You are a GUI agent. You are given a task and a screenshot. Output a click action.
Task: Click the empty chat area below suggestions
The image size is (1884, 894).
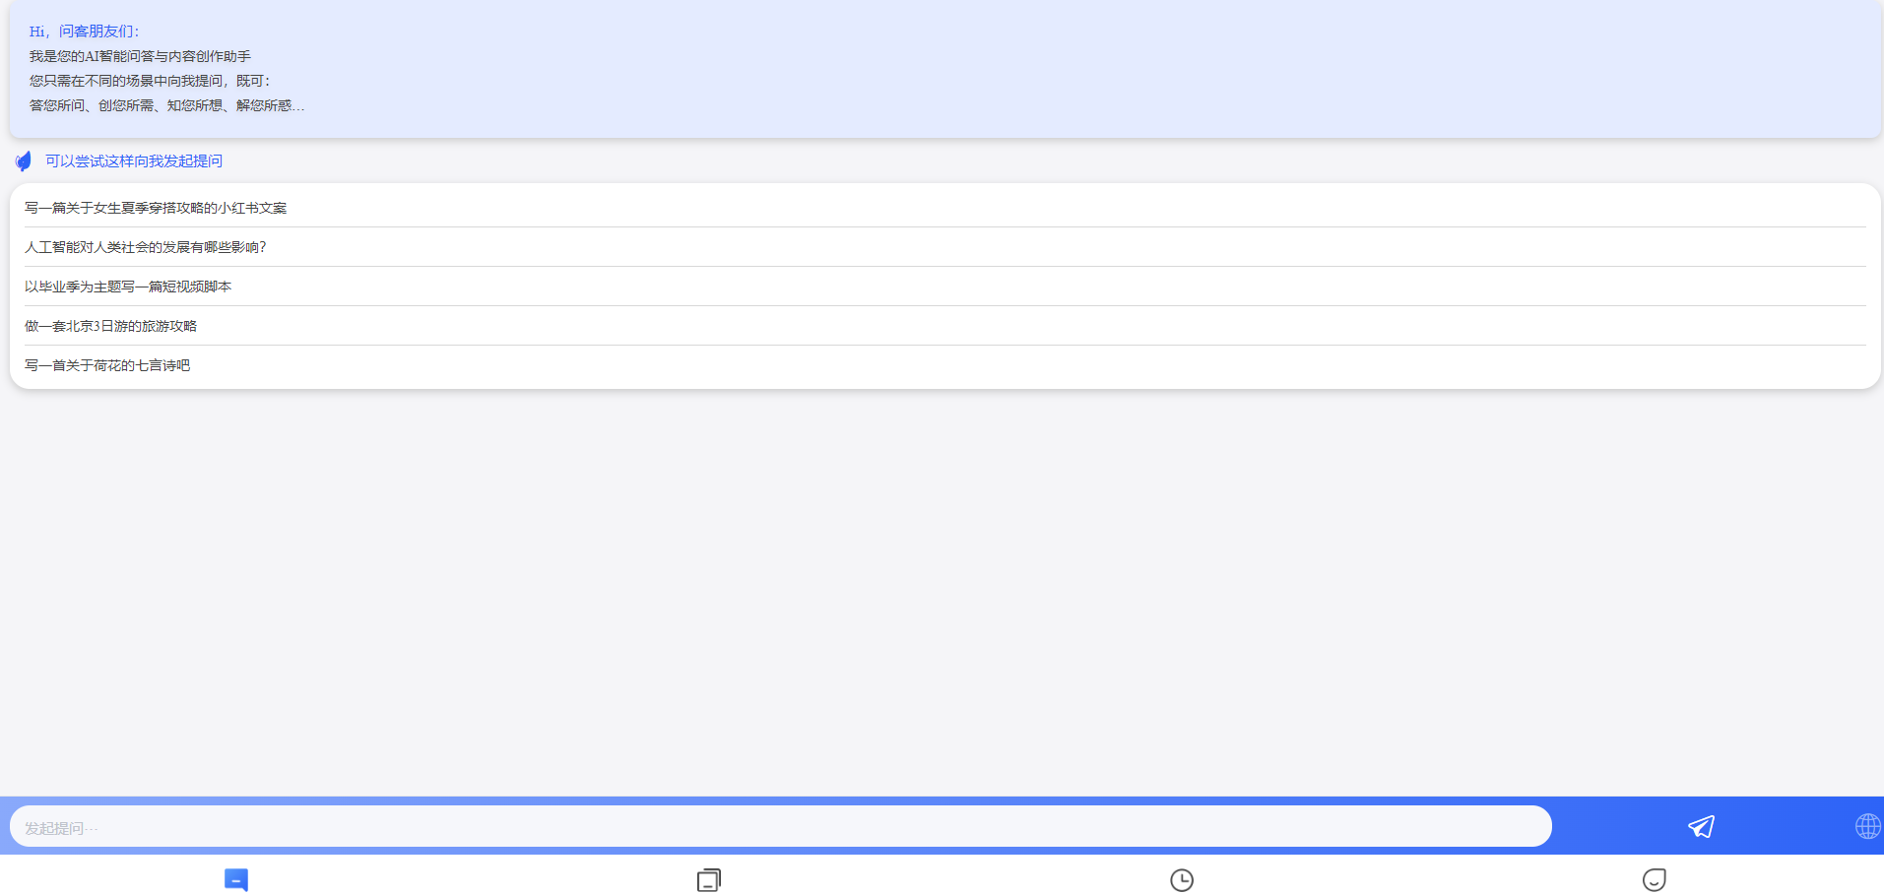942,591
